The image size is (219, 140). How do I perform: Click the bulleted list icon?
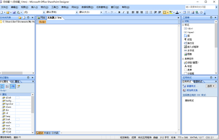[151, 12]
